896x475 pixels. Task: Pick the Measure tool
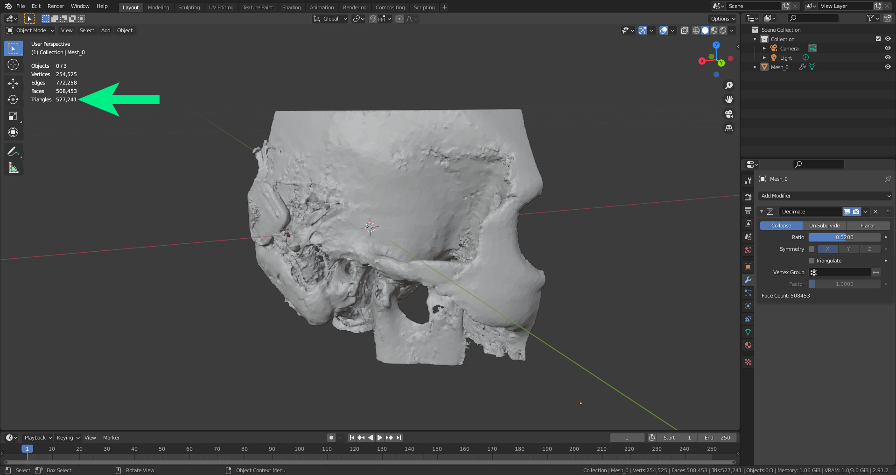tap(13, 168)
